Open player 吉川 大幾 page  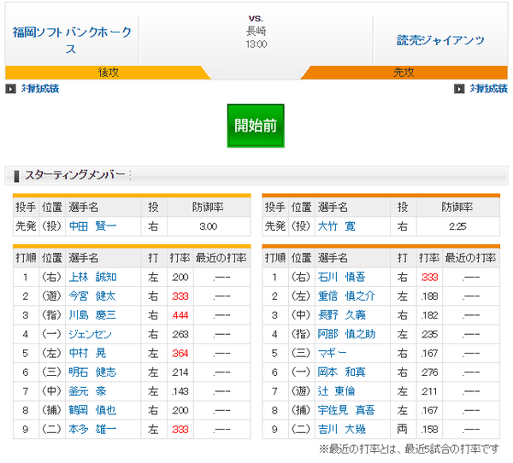341,429
